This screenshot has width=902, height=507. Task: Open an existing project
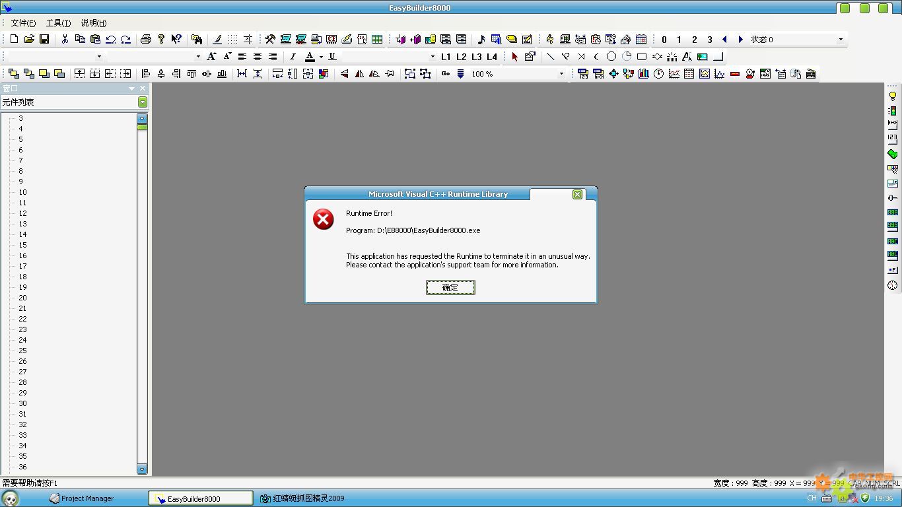point(29,40)
